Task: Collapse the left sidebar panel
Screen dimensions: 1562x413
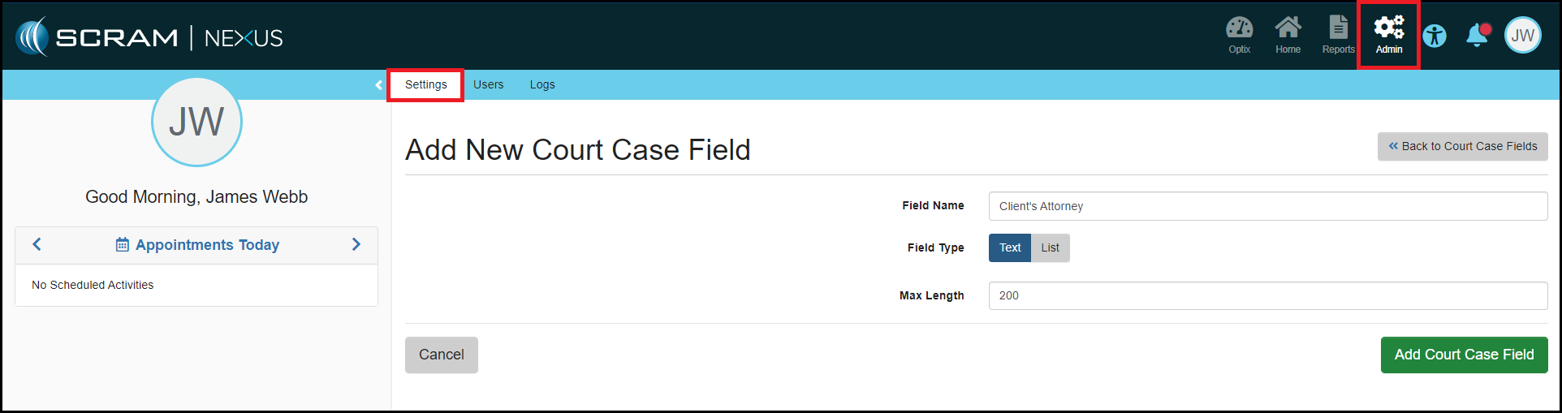Action: pos(378,85)
